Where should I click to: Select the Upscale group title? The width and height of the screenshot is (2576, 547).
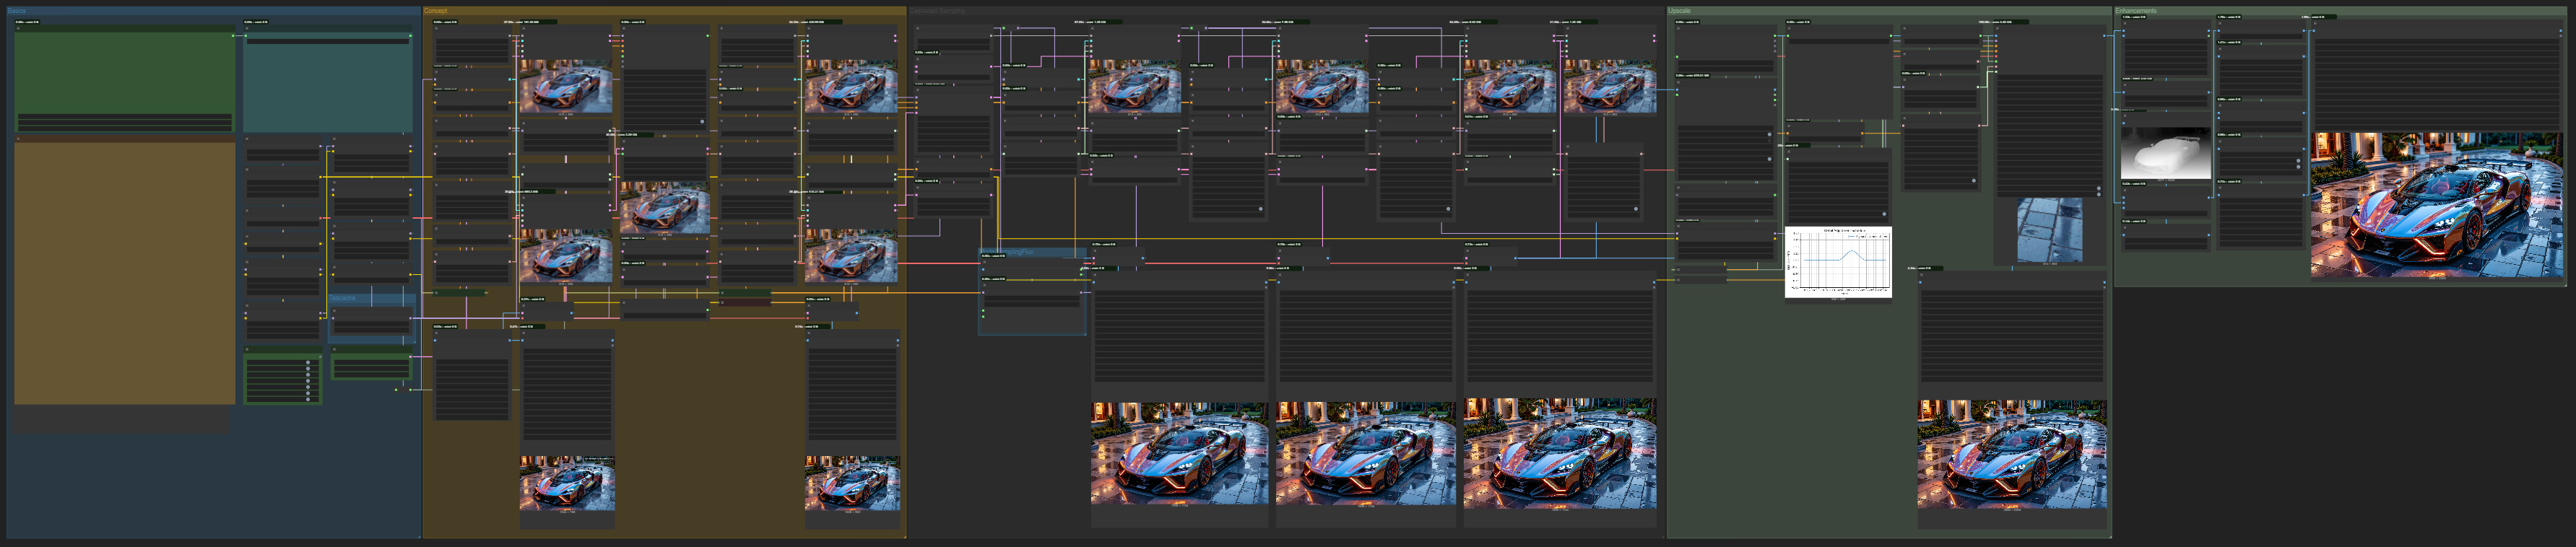[x=1679, y=11]
